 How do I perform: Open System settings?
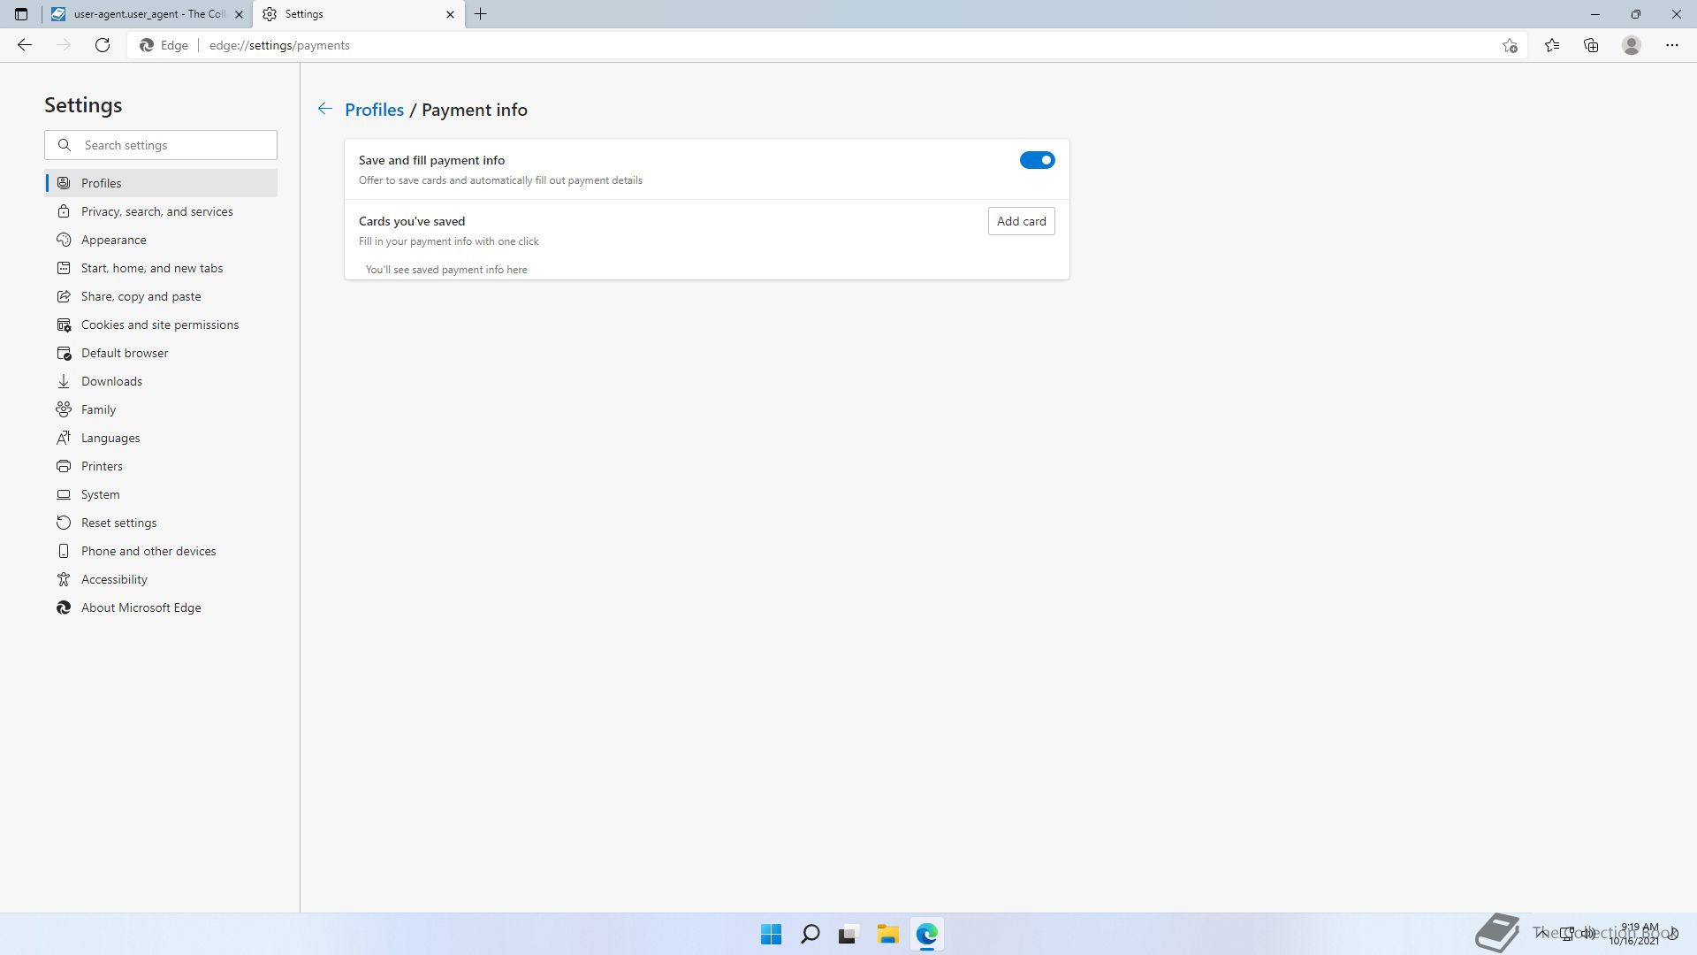pos(161,494)
